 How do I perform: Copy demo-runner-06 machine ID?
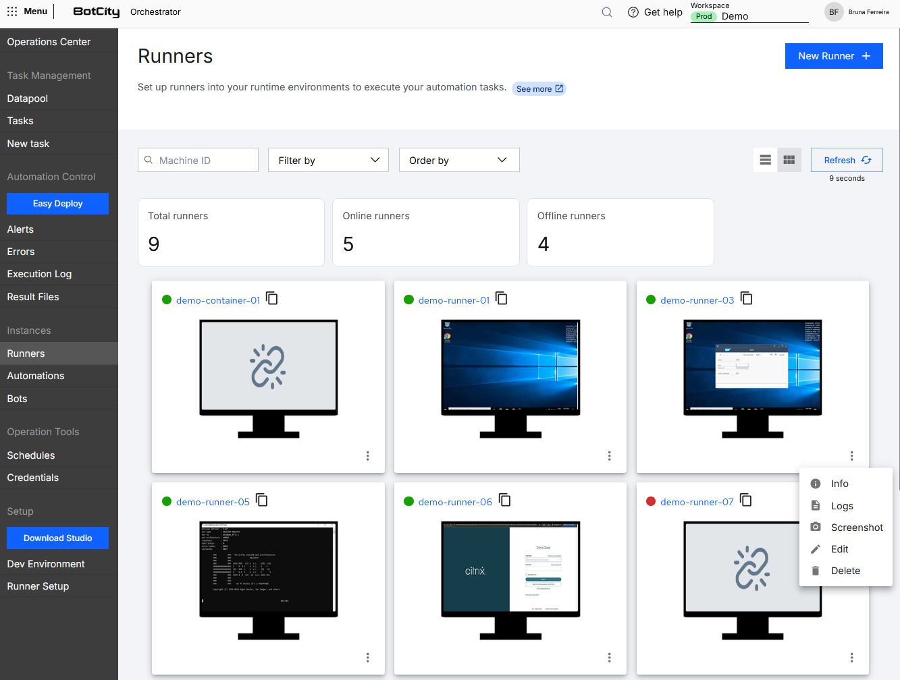point(504,500)
